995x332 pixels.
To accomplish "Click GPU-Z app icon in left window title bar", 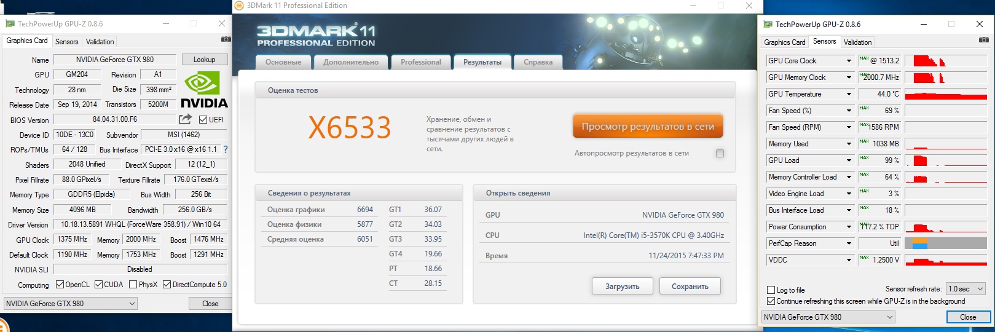I will pyautogui.click(x=10, y=24).
